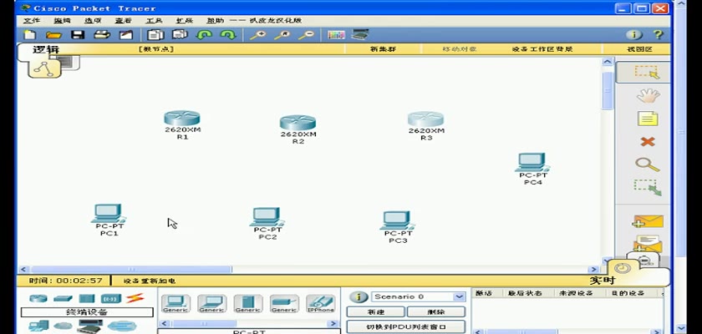Screen dimensions: 702x334
Task: Click the Save floppy disk icon
Action: coord(78,35)
